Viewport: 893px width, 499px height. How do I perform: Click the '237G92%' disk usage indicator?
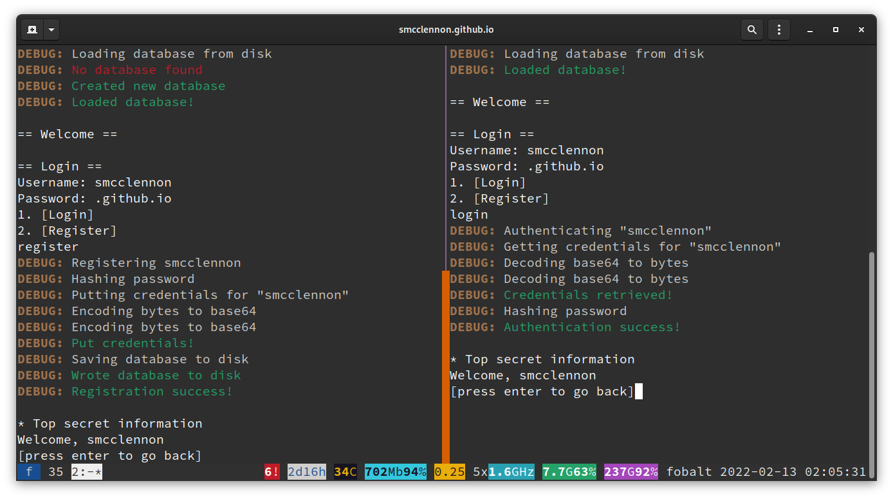[631, 471]
